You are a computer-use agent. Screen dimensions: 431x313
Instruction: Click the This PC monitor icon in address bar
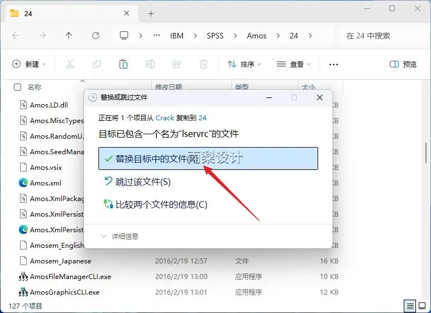[x=124, y=36]
